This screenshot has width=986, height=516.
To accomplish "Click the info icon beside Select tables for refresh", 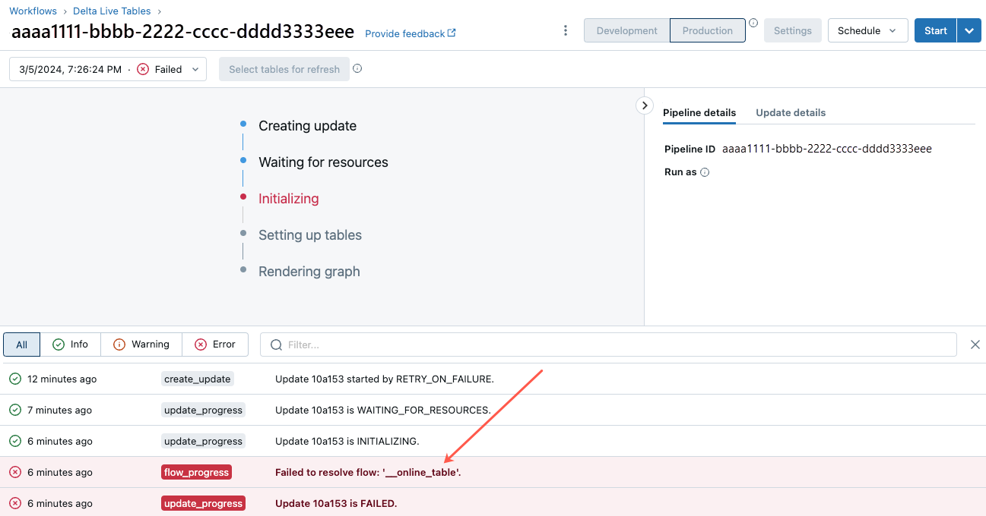I will click(x=357, y=68).
